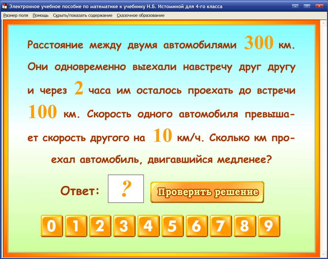Viewport: 328px width, 259px height.
Task: Click the scrollbar up arrow
Action: [x=323, y=23]
